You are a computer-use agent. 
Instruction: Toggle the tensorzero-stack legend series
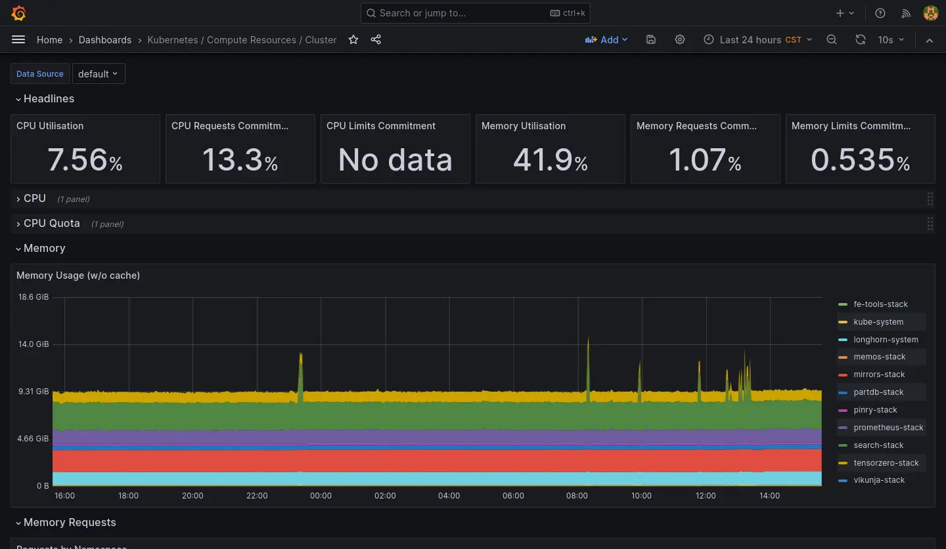886,463
